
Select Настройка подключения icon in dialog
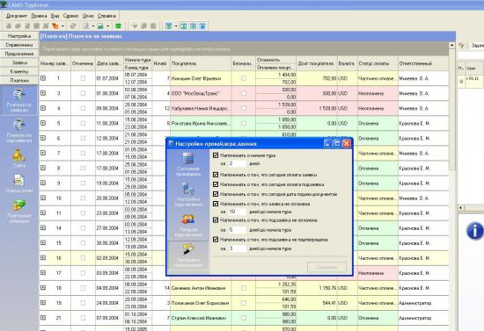tap(188, 189)
